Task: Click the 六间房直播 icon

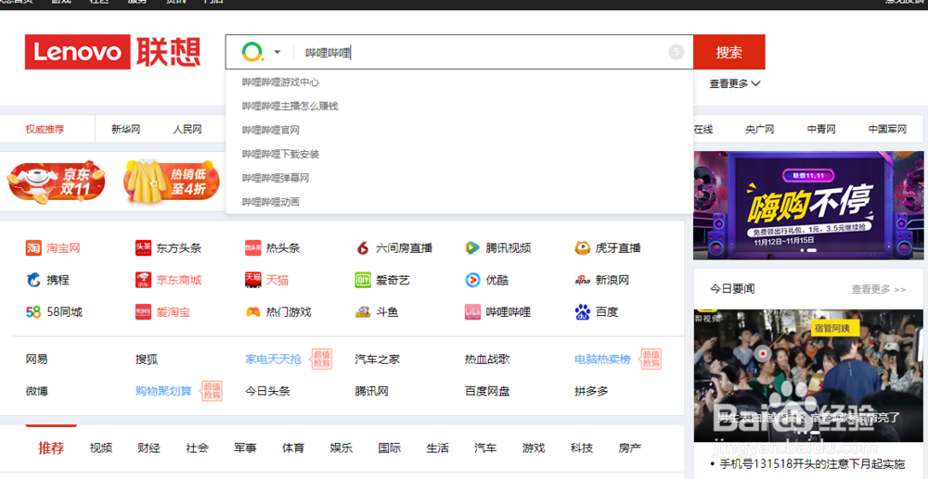Action: tap(363, 248)
